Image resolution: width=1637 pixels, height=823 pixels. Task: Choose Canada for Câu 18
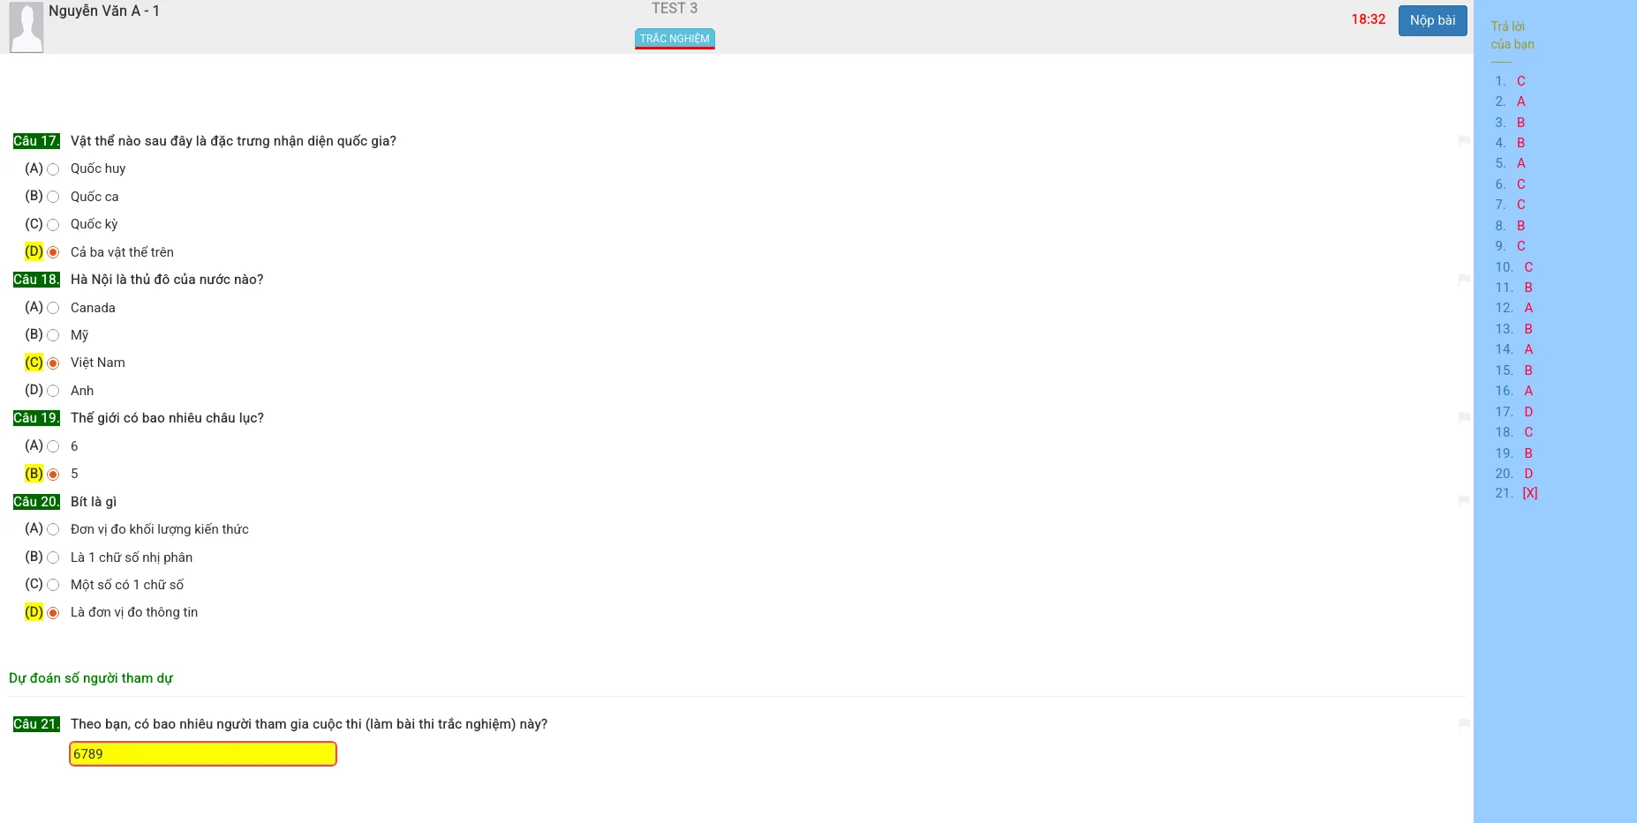(53, 308)
